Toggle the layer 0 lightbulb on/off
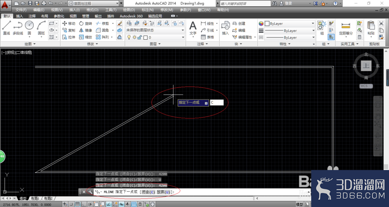 (129, 37)
